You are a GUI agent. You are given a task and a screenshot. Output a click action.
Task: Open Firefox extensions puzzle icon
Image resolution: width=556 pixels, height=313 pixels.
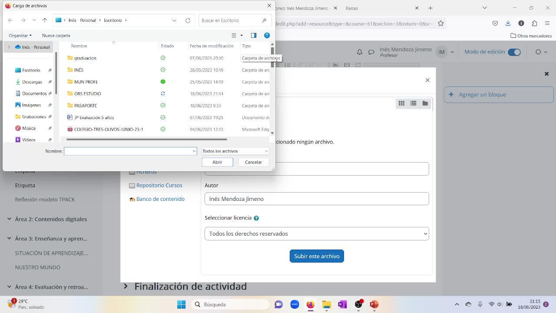[x=534, y=23]
